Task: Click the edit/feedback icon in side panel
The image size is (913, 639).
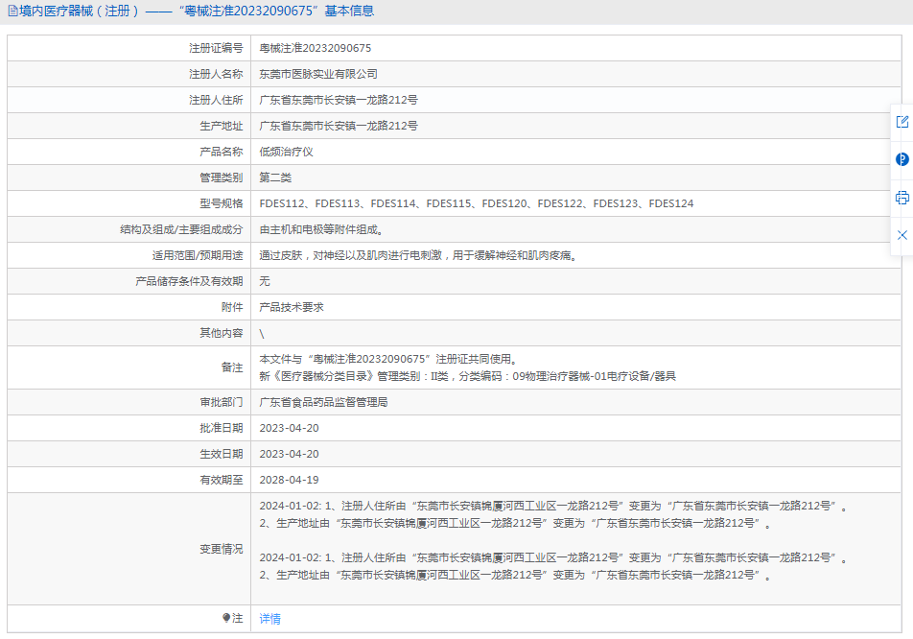Action: [x=901, y=122]
